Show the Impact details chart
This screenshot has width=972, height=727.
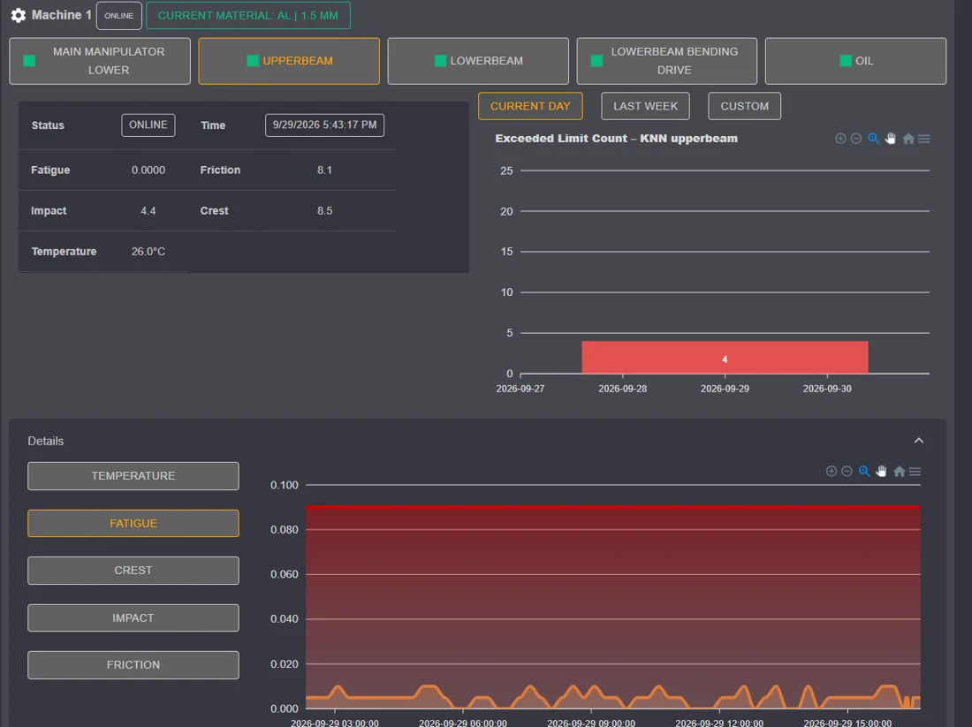(x=133, y=618)
